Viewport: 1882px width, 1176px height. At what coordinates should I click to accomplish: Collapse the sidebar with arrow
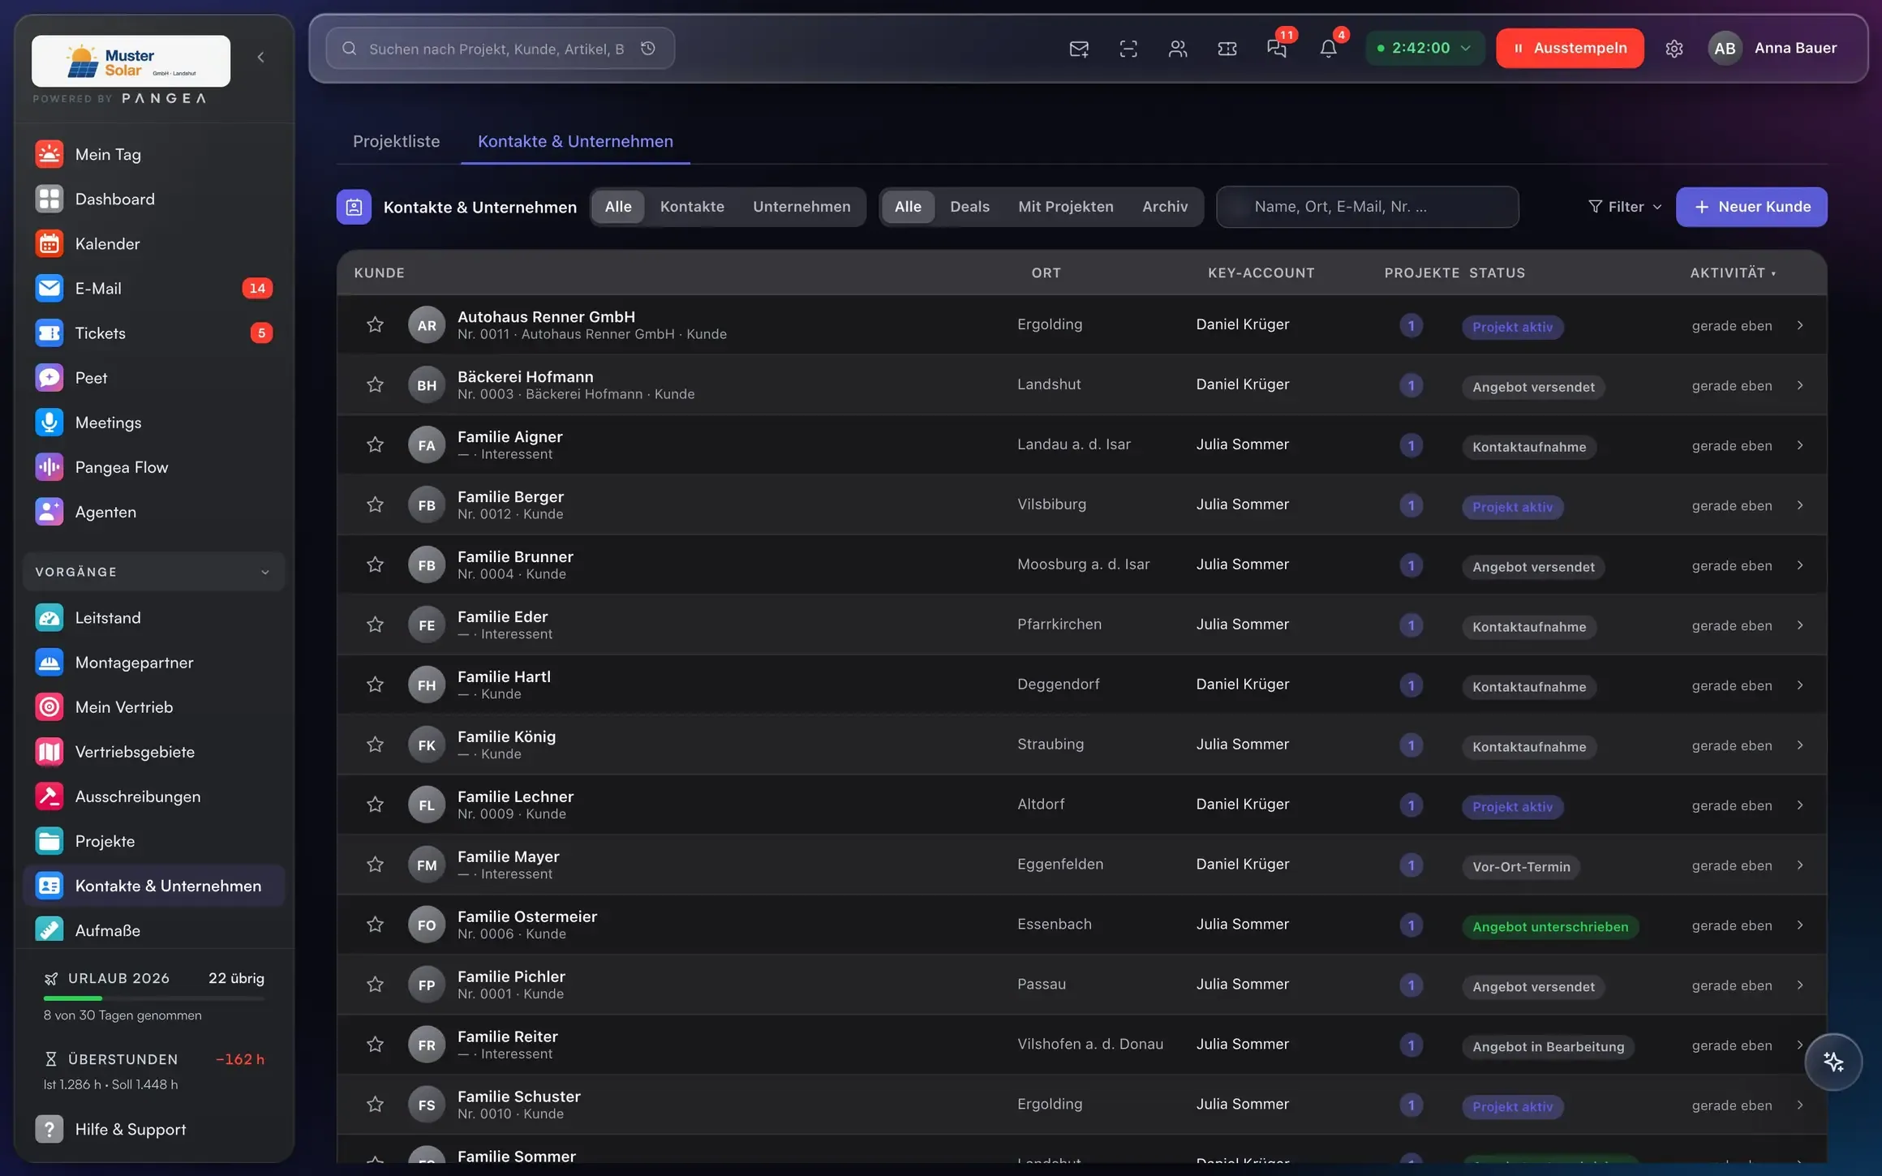tap(260, 57)
